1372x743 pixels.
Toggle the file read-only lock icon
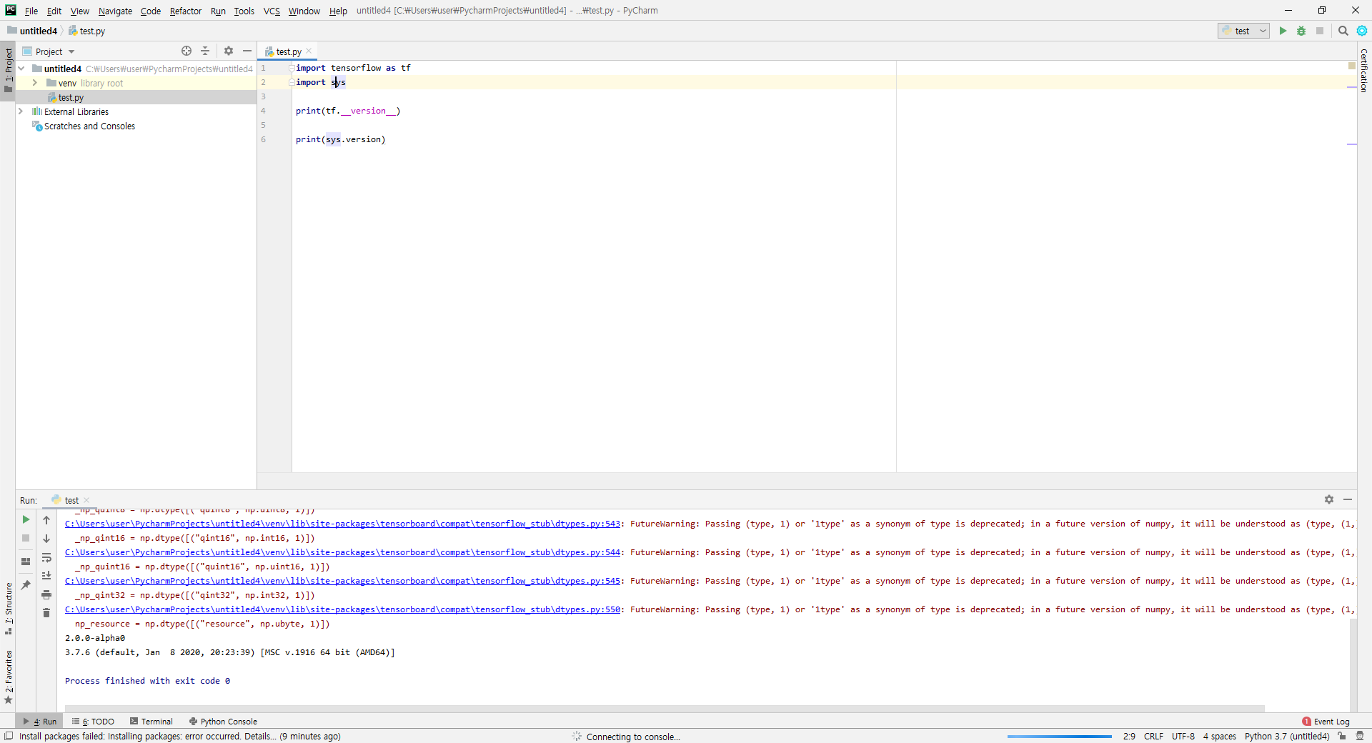point(1342,736)
